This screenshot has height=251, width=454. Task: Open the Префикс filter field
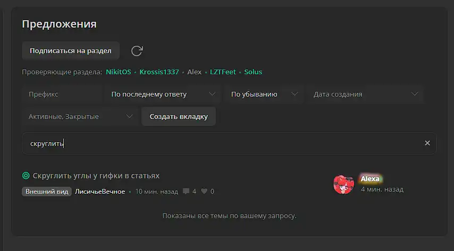point(62,94)
